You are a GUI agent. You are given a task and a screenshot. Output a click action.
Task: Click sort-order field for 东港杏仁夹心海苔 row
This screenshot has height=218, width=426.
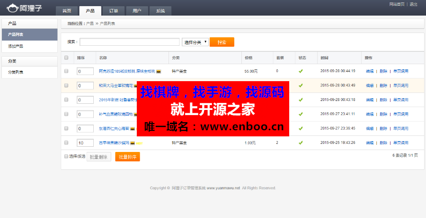pyautogui.click(x=85, y=129)
